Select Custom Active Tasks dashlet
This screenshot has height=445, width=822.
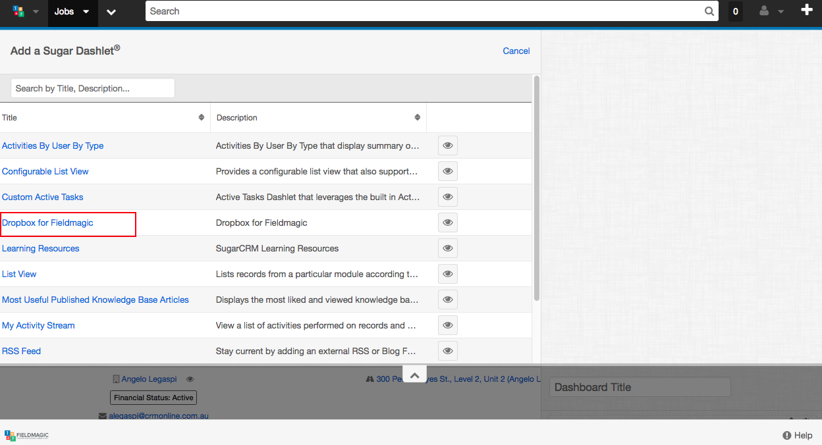43,197
